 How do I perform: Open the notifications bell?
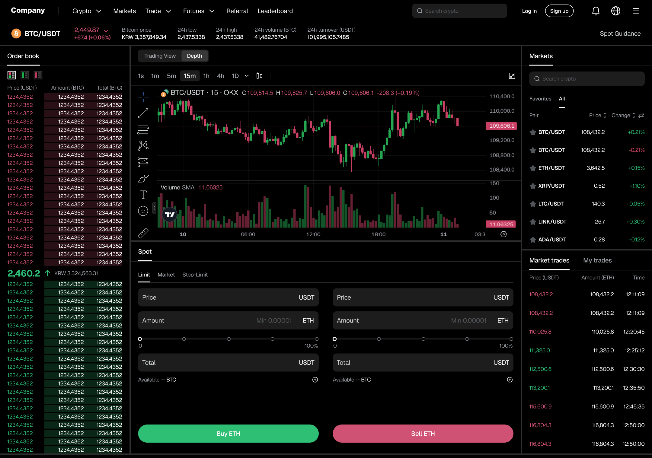[x=596, y=11]
